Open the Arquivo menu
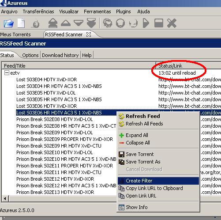The image size is (221, 220). tap(9, 11)
